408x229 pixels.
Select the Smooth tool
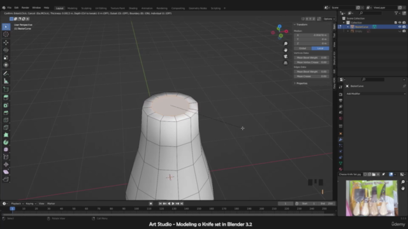tap(6, 149)
